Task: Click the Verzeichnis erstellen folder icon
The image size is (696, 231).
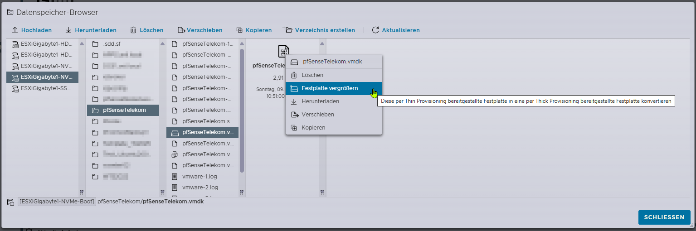Action: point(288,30)
